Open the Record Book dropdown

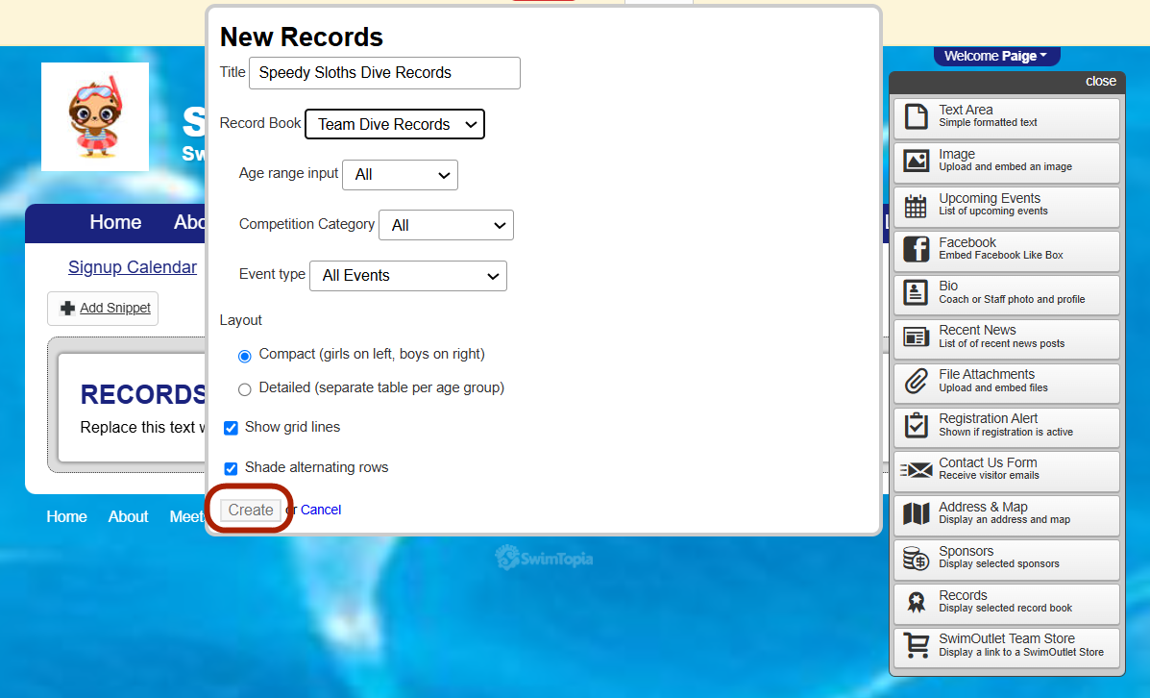tap(394, 124)
